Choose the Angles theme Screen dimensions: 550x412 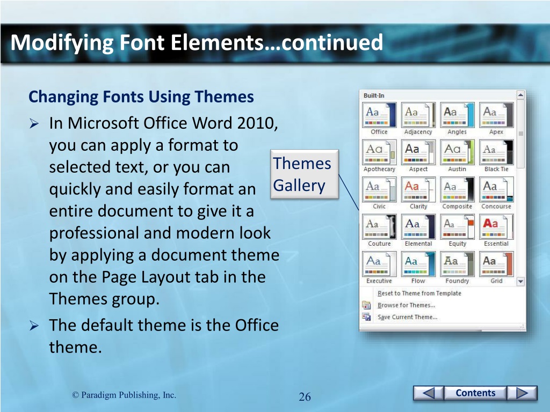[457, 115]
